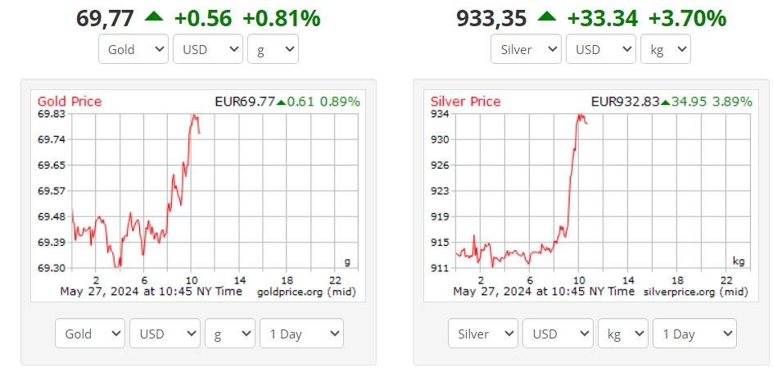Click the silverprice.org (mid) label

tap(695, 292)
